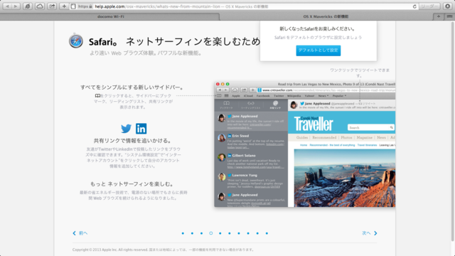Image resolution: width=455 pixels, height=256 pixels.
Task: Click the magnifier in the Traveller search box
Action: pos(392,127)
